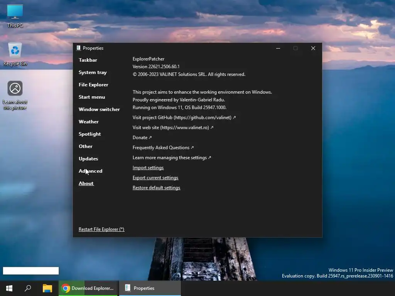Click Restore default settings

[x=157, y=188]
